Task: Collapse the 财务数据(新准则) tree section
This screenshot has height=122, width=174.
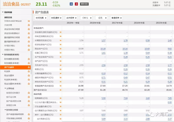Action: (3, 54)
